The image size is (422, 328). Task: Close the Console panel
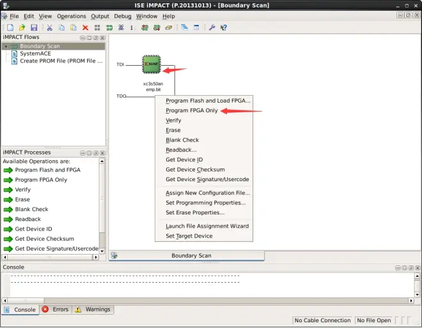pos(418,268)
